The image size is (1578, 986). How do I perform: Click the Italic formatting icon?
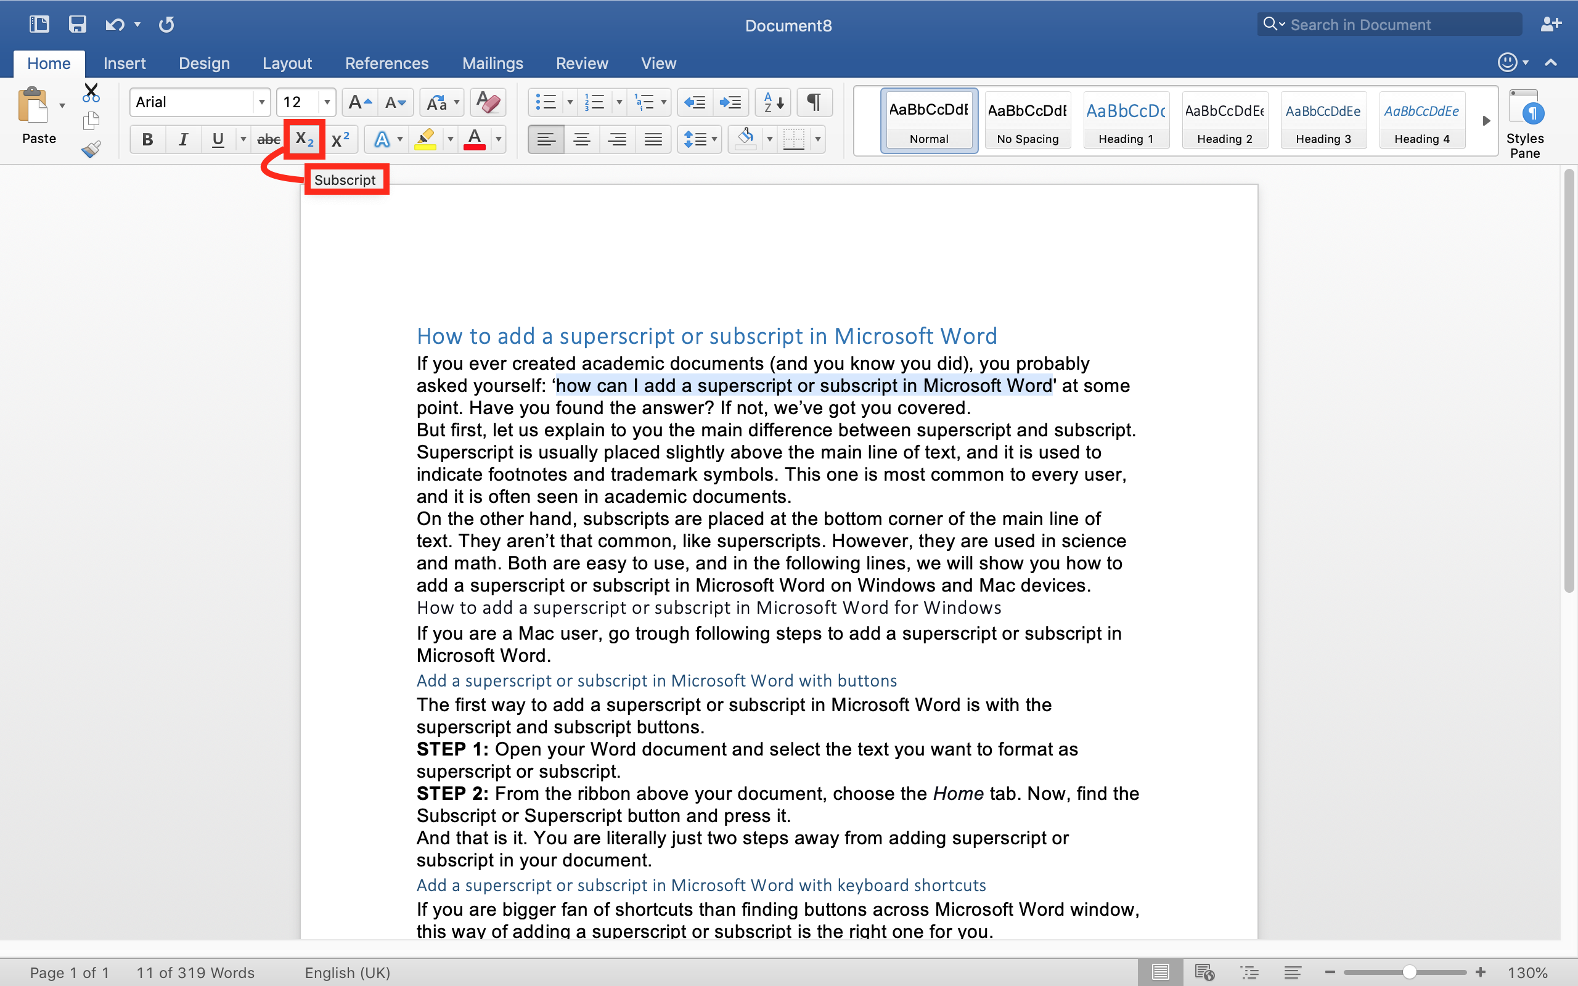(181, 140)
